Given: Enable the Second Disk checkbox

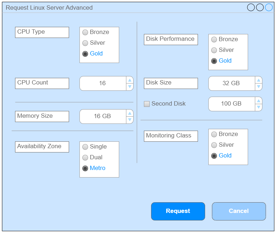Looking at the screenshot, I should 147,104.
